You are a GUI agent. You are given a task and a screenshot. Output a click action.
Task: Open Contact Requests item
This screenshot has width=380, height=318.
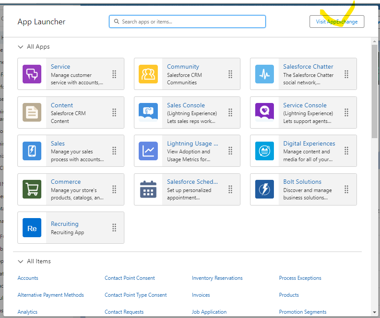[124, 312]
